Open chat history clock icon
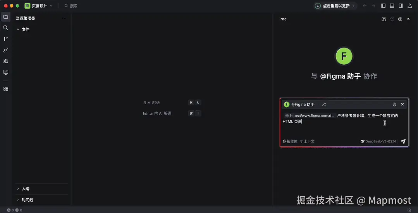This screenshot has width=418, height=213. click(392, 19)
